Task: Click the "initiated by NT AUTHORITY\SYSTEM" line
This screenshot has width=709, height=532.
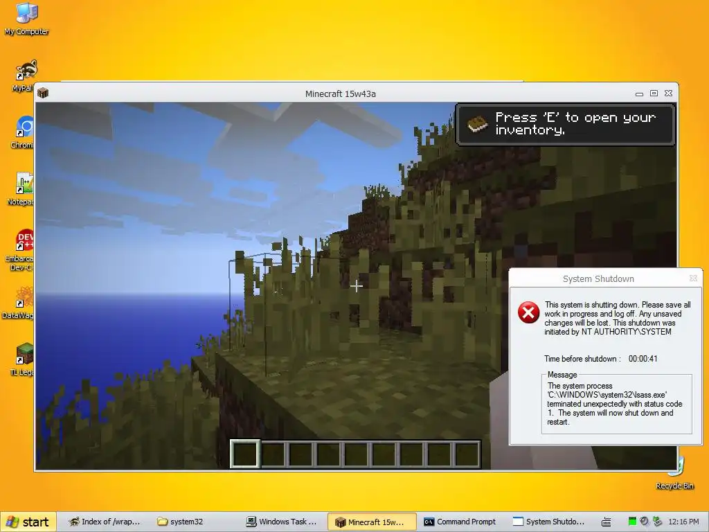Action: [608, 332]
